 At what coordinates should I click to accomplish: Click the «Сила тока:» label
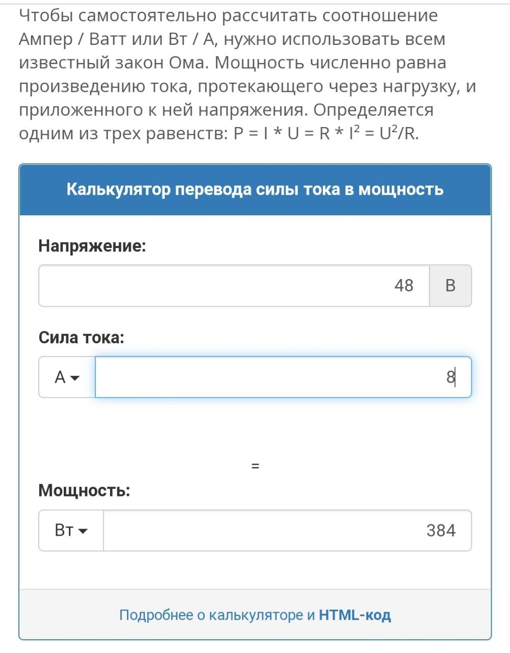[x=82, y=338]
